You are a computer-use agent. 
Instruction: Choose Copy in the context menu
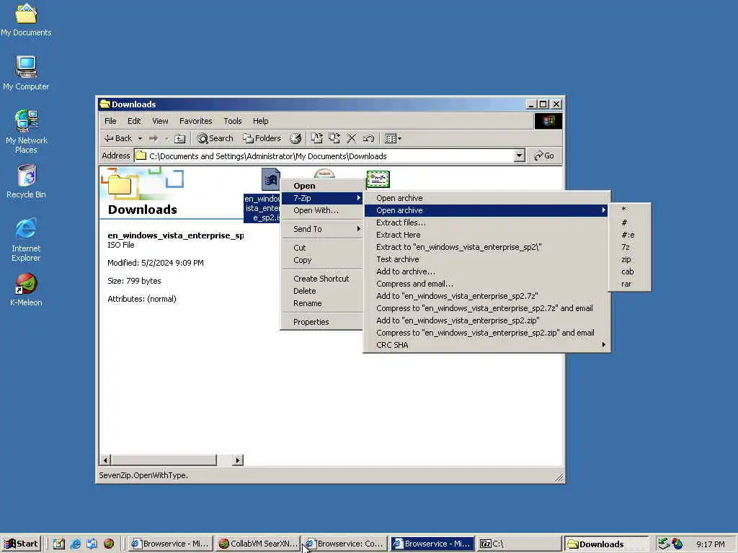pyautogui.click(x=322, y=259)
